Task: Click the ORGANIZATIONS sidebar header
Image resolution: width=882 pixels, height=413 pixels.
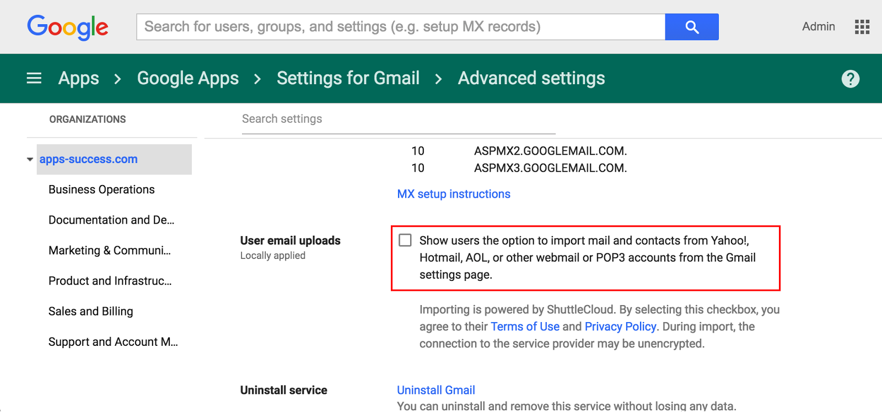Action: tap(88, 119)
